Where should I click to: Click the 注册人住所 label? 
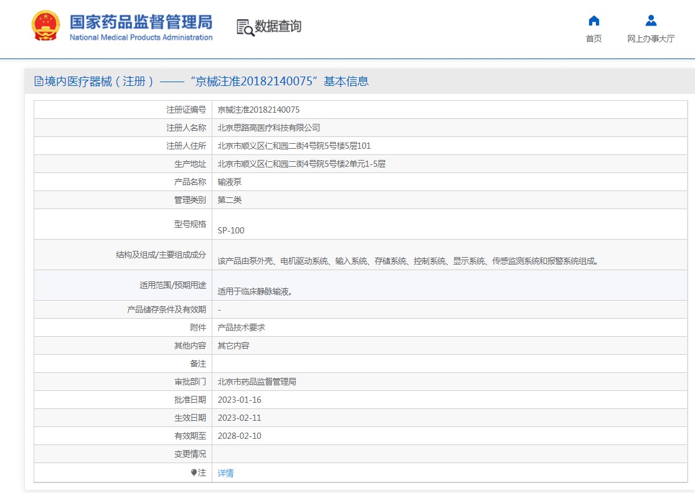coord(186,146)
